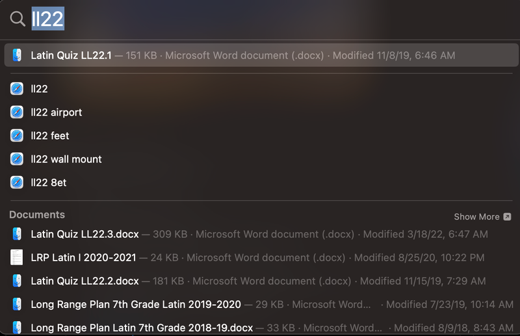Click the Documents section header
Image resolution: width=520 pixels, height=336 pixels.
pos(37,214)
